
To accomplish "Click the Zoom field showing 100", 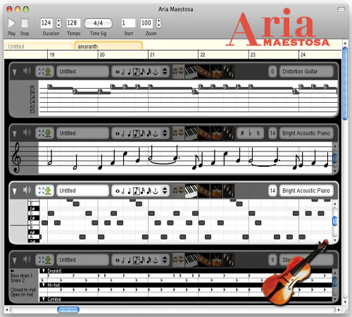I will point(146,23).
